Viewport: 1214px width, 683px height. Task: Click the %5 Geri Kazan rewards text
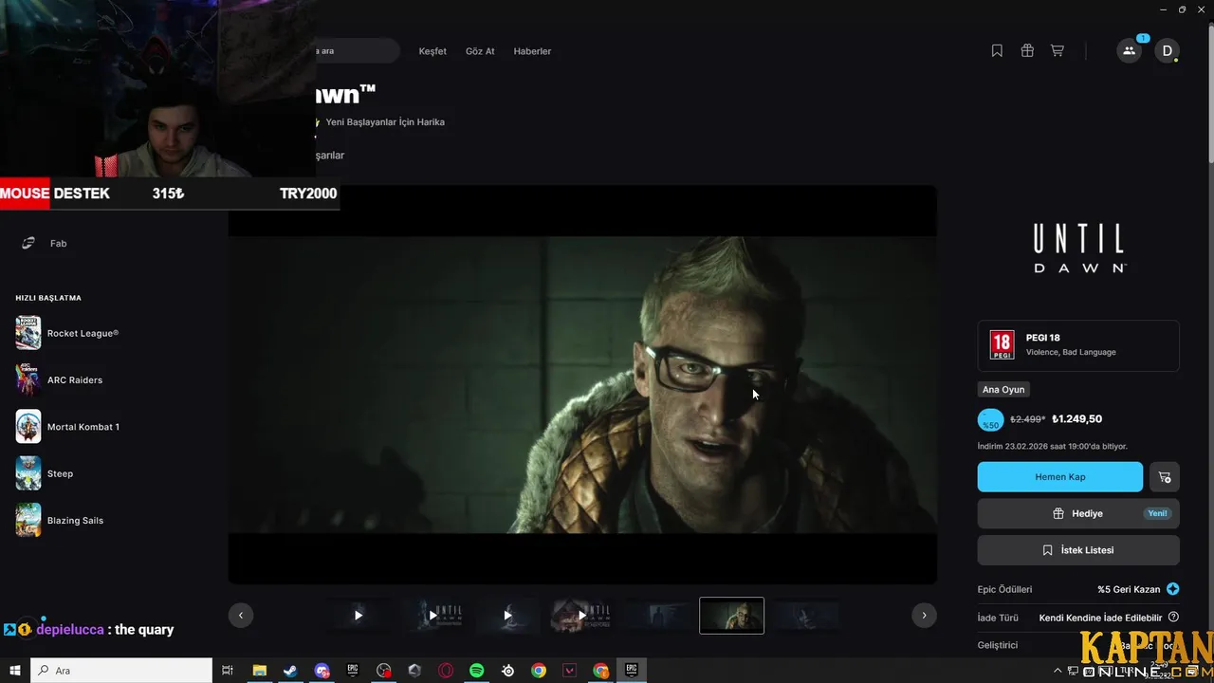pyautogui.click(x=1129, y=589)
